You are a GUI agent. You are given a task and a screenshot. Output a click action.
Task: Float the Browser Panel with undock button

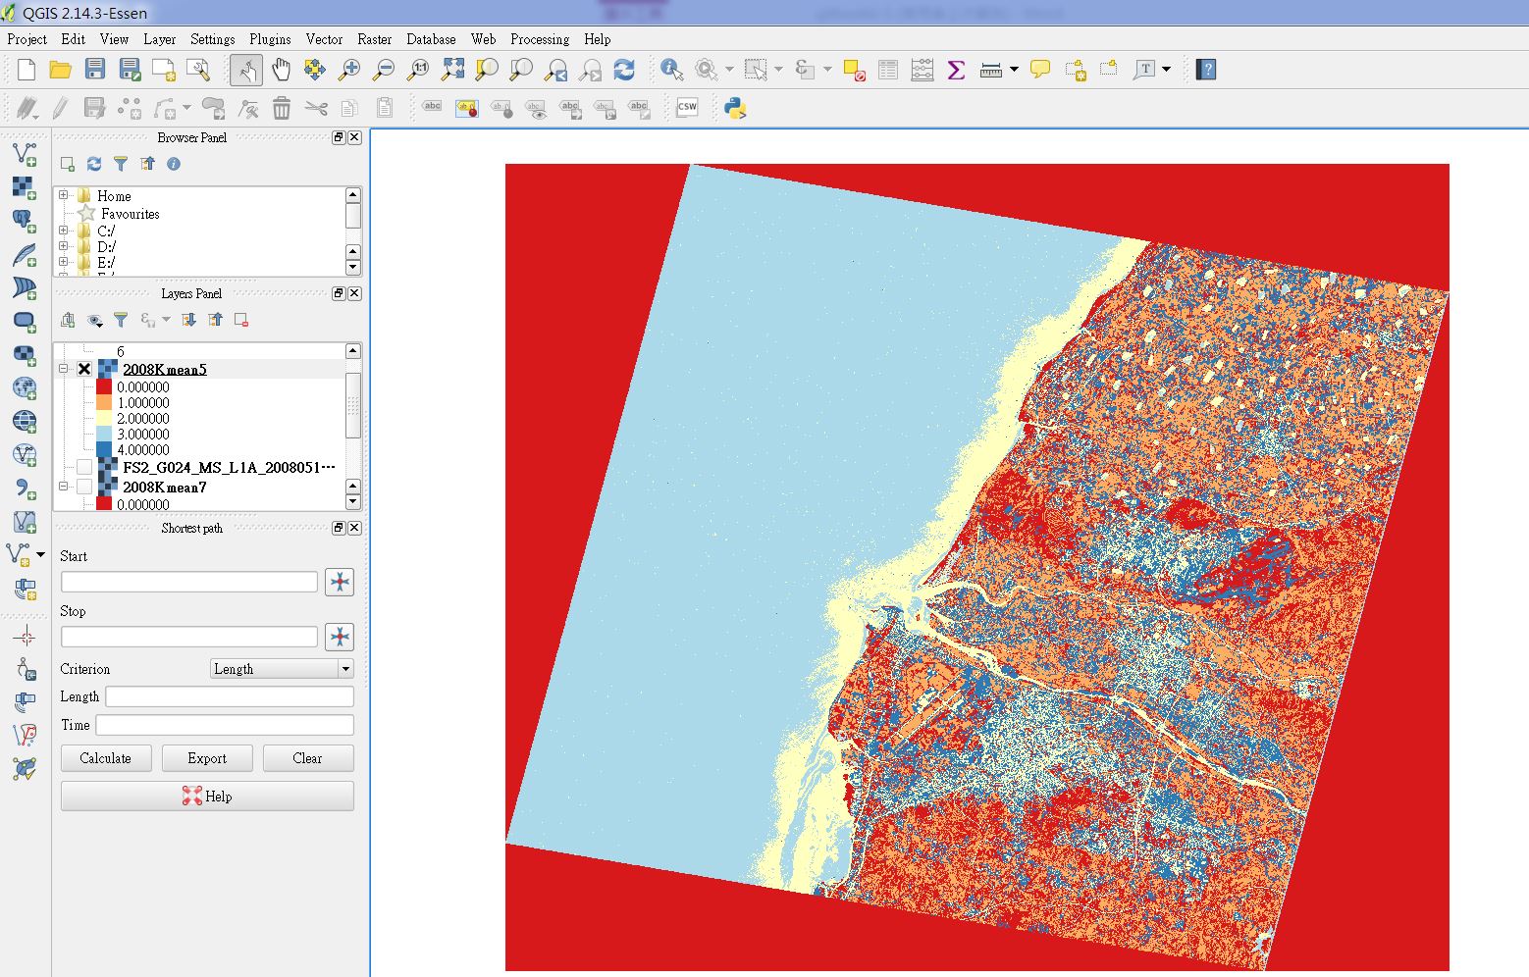tap(339, 137)
